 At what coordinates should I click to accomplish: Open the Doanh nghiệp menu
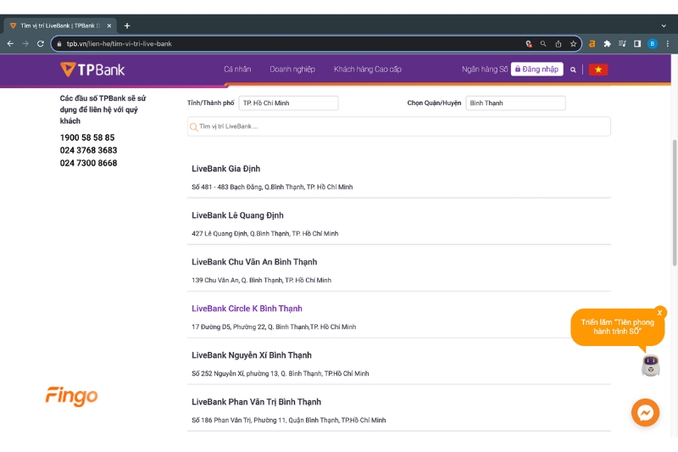coord(292,70)
